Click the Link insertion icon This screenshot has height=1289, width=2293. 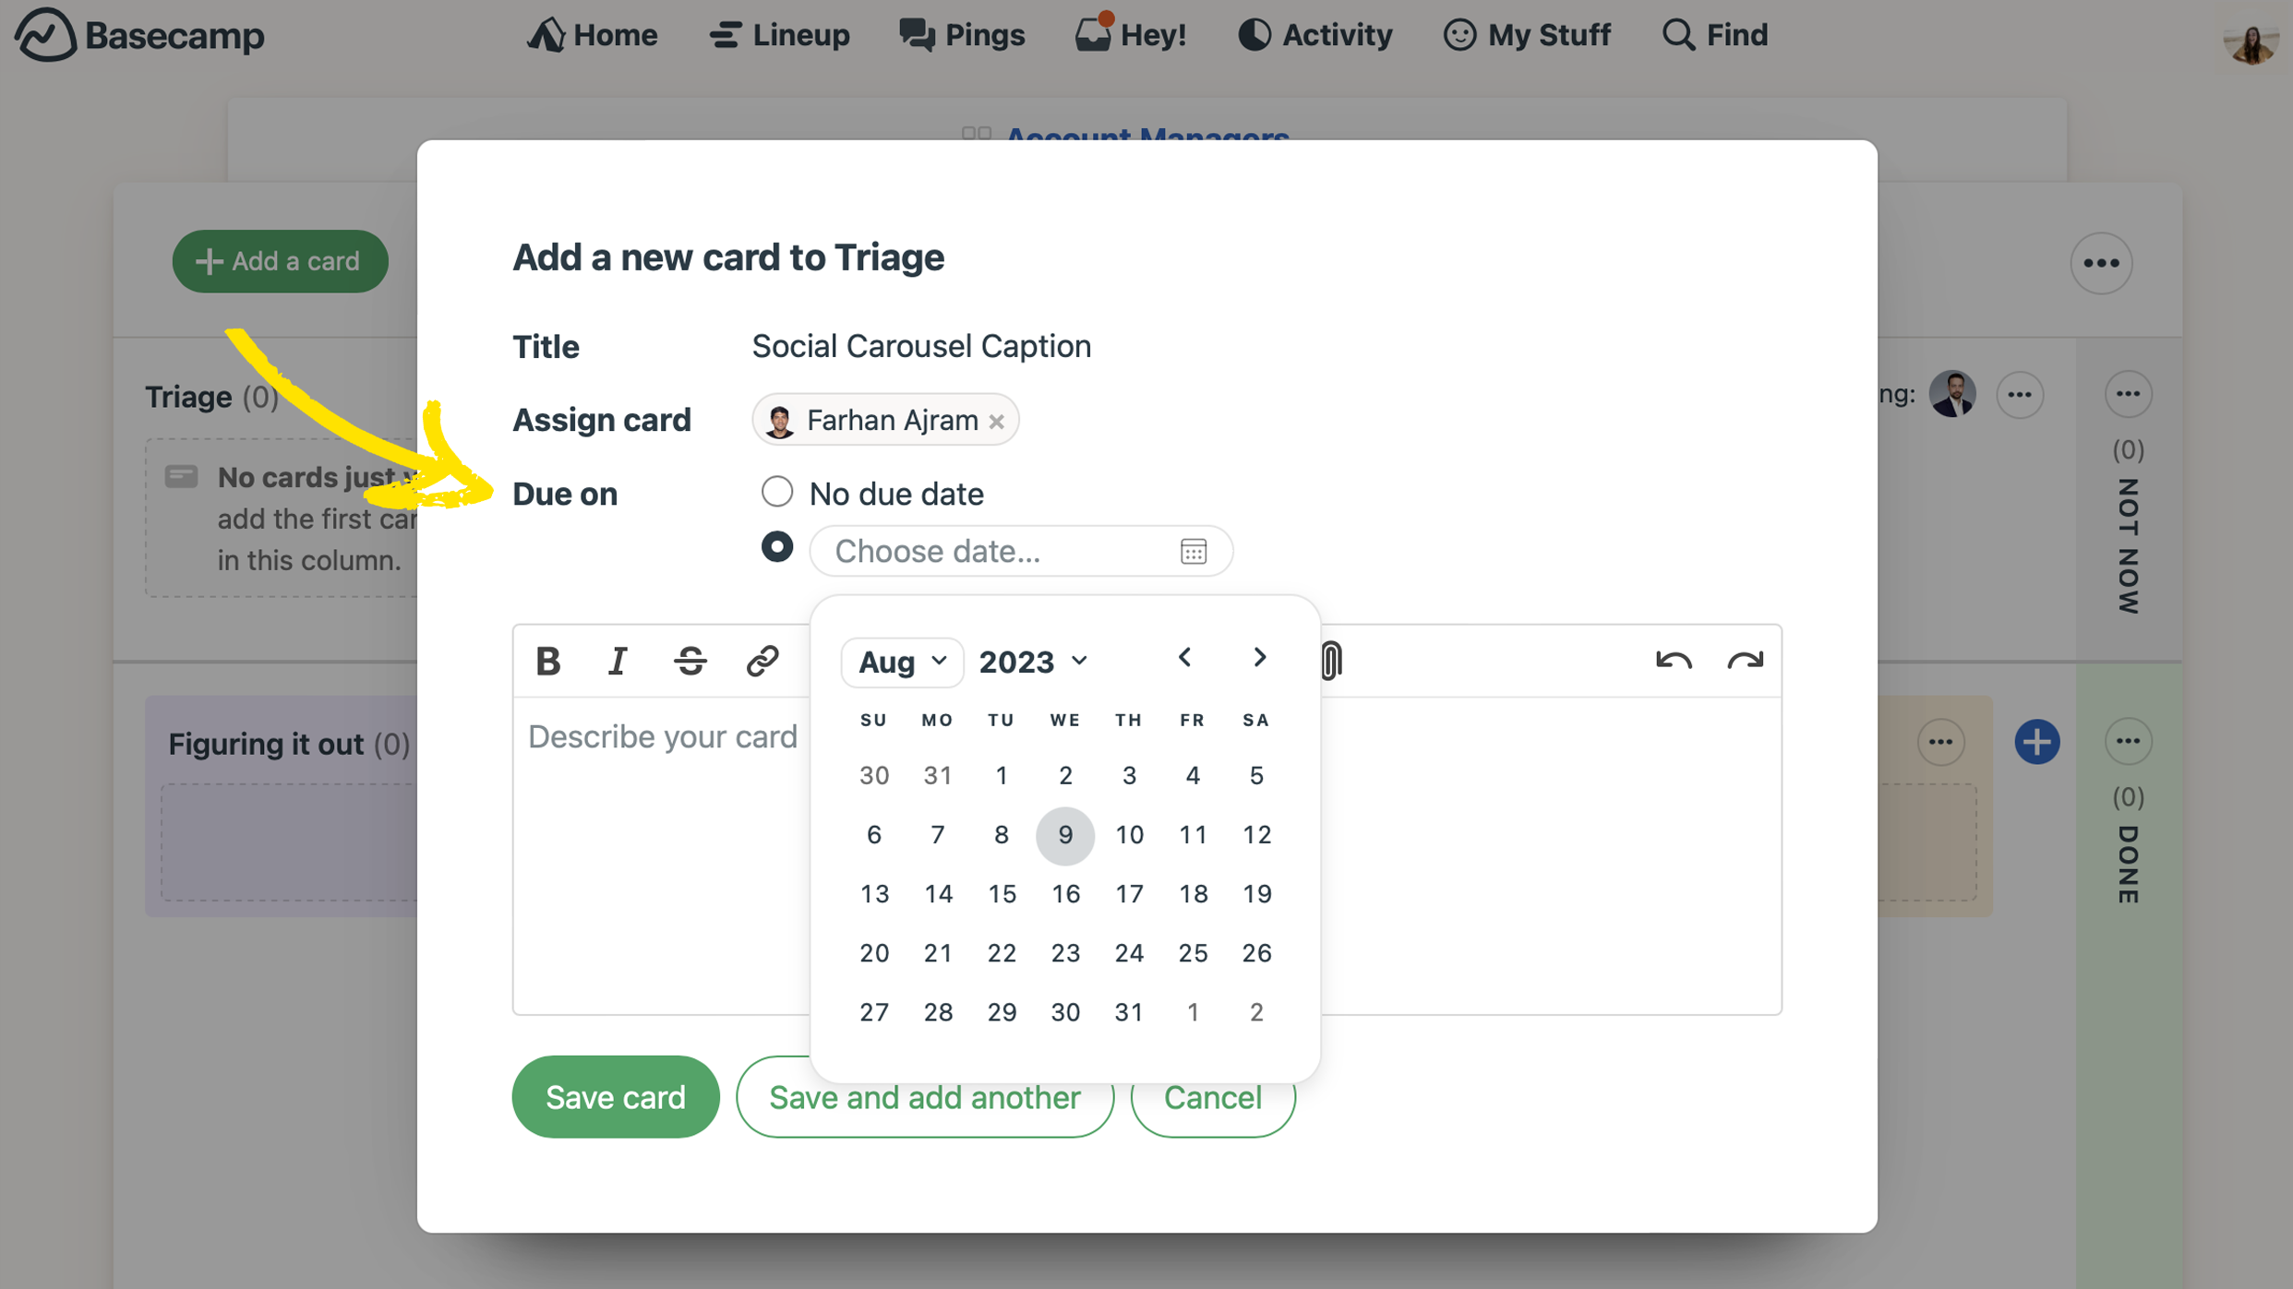pos(762,660)
